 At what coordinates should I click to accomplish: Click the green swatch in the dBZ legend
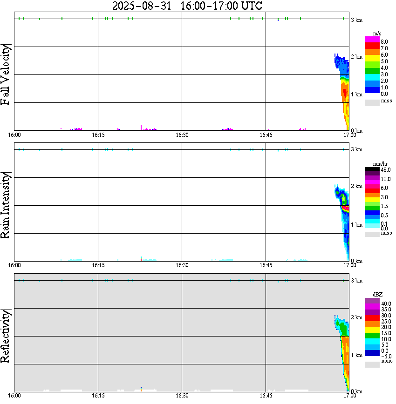pyautogui.click(x=372, y=336)
